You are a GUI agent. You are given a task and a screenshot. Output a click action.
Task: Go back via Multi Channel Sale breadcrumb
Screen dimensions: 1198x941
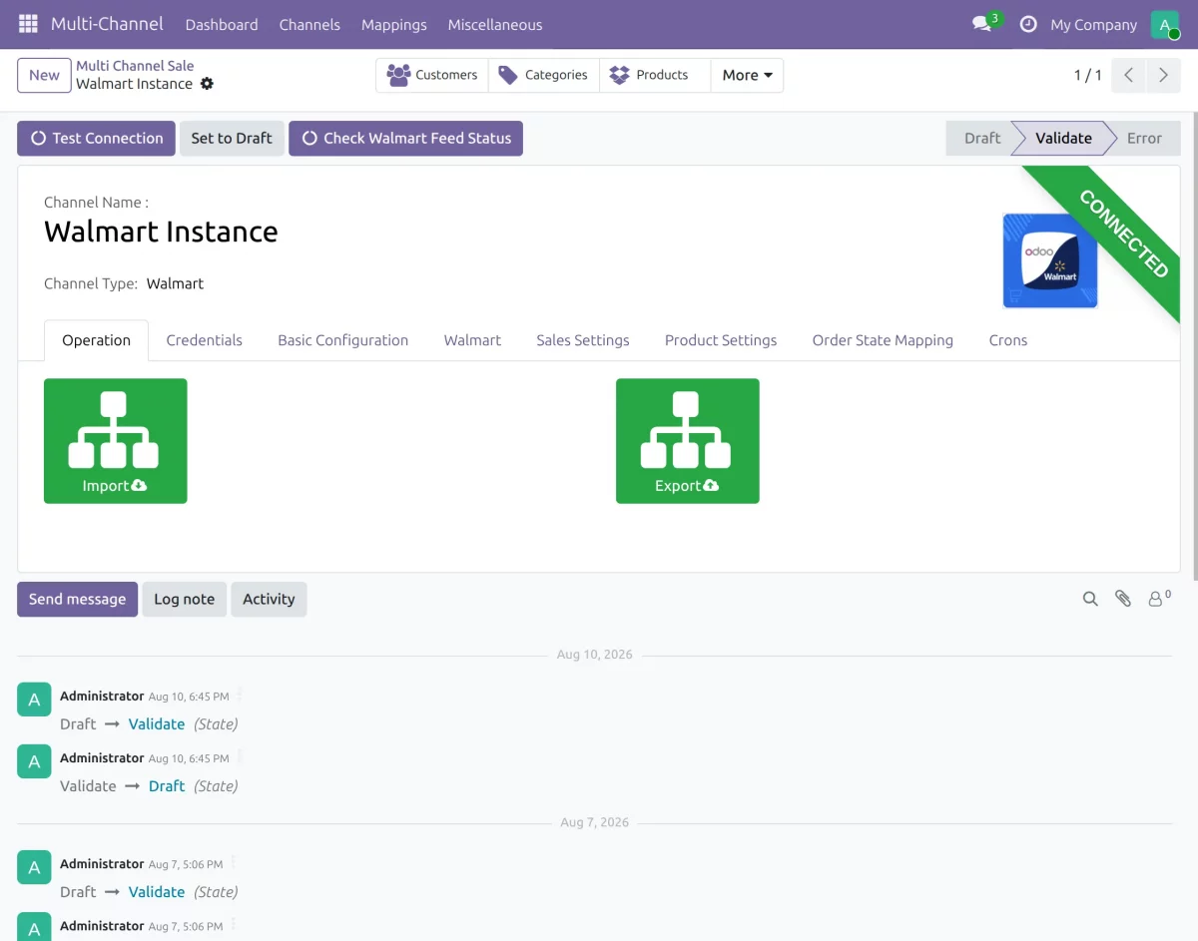[x=135, y=66]
